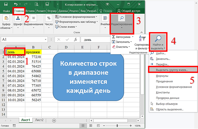This screenshot has width=198, height=129.
Task: Click the Найти и выделить magnifier icon
Action: (158, 39)
